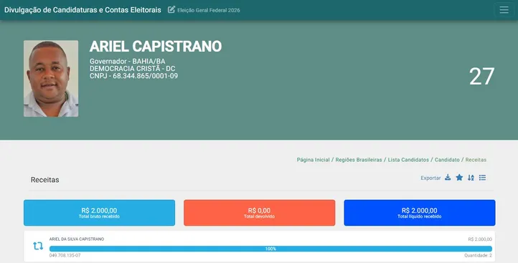Open the hamburger menu in header
This screenshot has width=518, height=263.
click(x=504, y=10)
